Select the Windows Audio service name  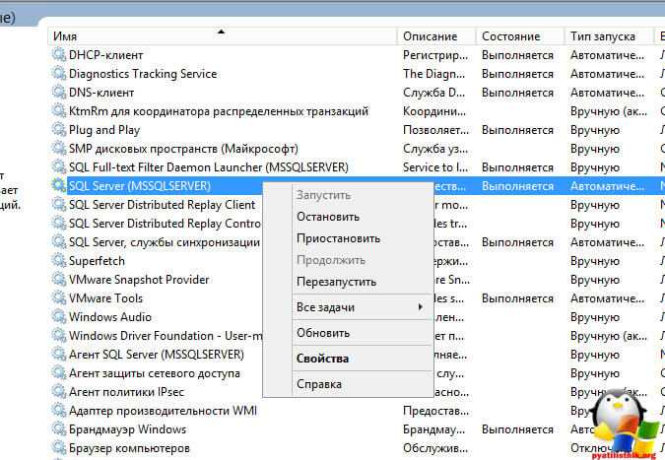[109, 317]
